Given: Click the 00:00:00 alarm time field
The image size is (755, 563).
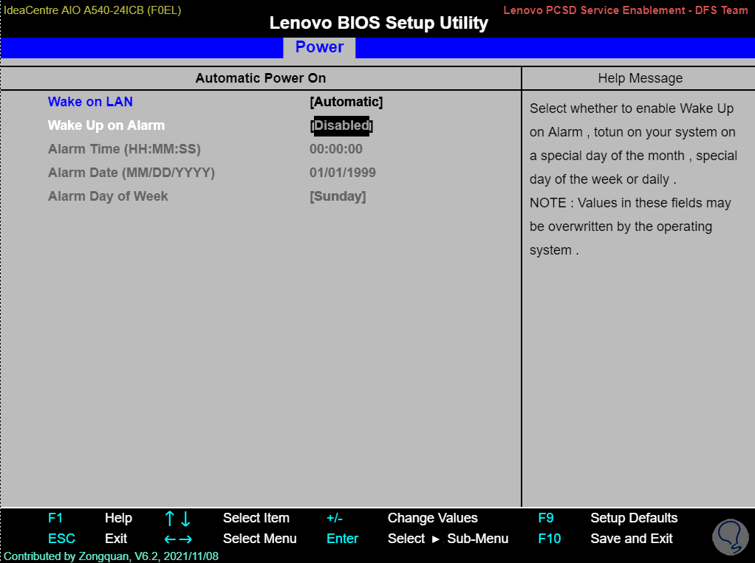Looking at the screenshot, I should [335, 149].
